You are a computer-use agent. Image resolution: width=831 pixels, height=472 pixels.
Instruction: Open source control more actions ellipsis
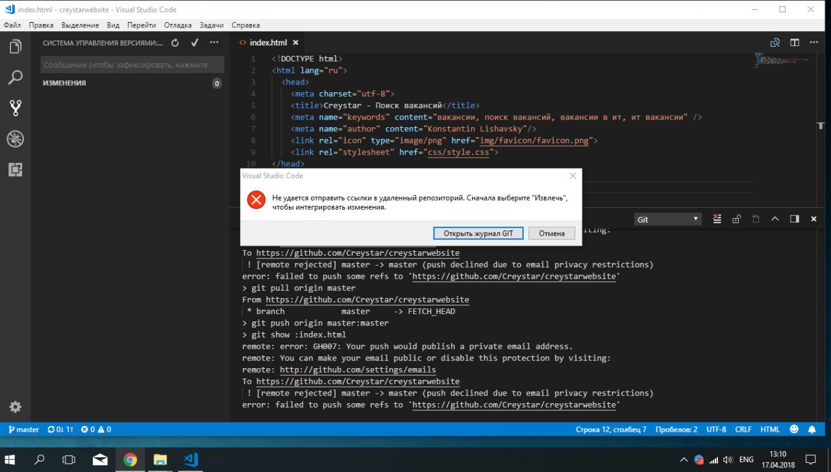[x=214, y=43]
